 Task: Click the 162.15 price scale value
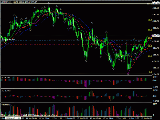[156, 8]
